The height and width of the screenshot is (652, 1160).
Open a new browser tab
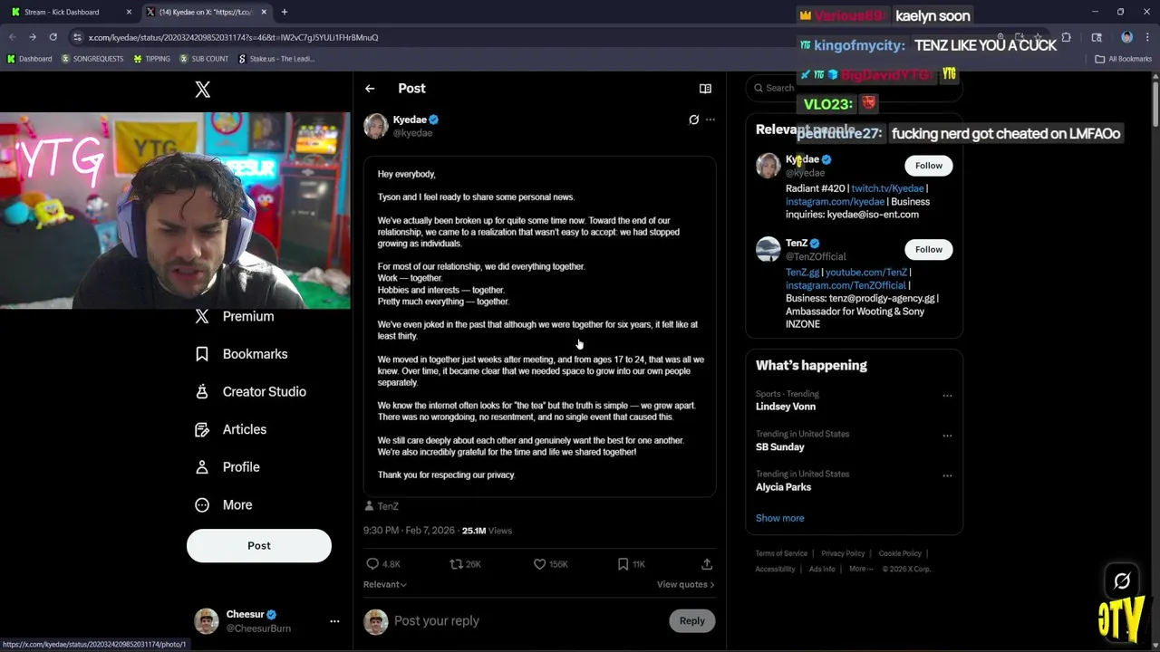(284, 12)
